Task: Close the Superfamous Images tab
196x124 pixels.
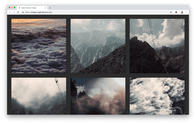Action: click(45, 8)
